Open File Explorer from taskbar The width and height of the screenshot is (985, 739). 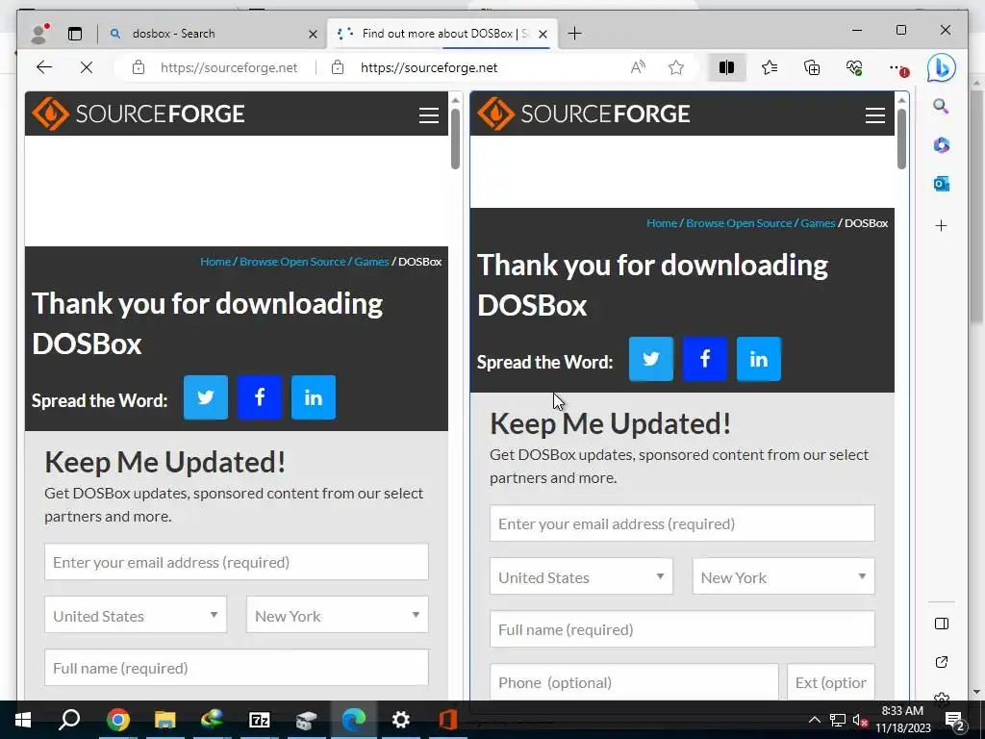pyautogui.click(x=164, y=720)
